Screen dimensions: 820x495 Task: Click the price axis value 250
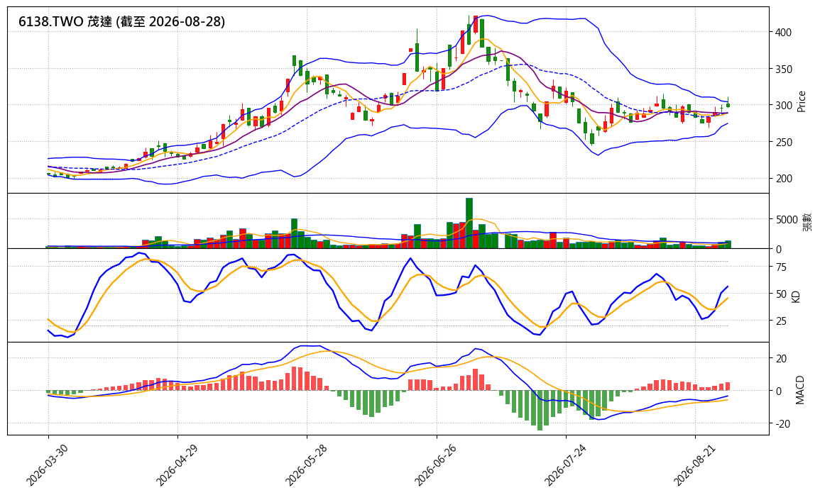click(x=783, y=142)
